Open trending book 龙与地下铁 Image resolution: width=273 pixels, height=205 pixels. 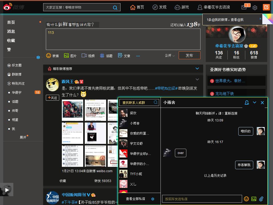pos(224,94)
